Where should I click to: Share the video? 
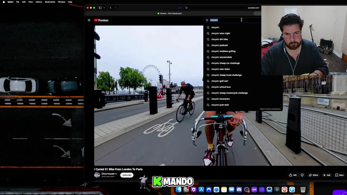pyautogui.click(x=313, y=175)
